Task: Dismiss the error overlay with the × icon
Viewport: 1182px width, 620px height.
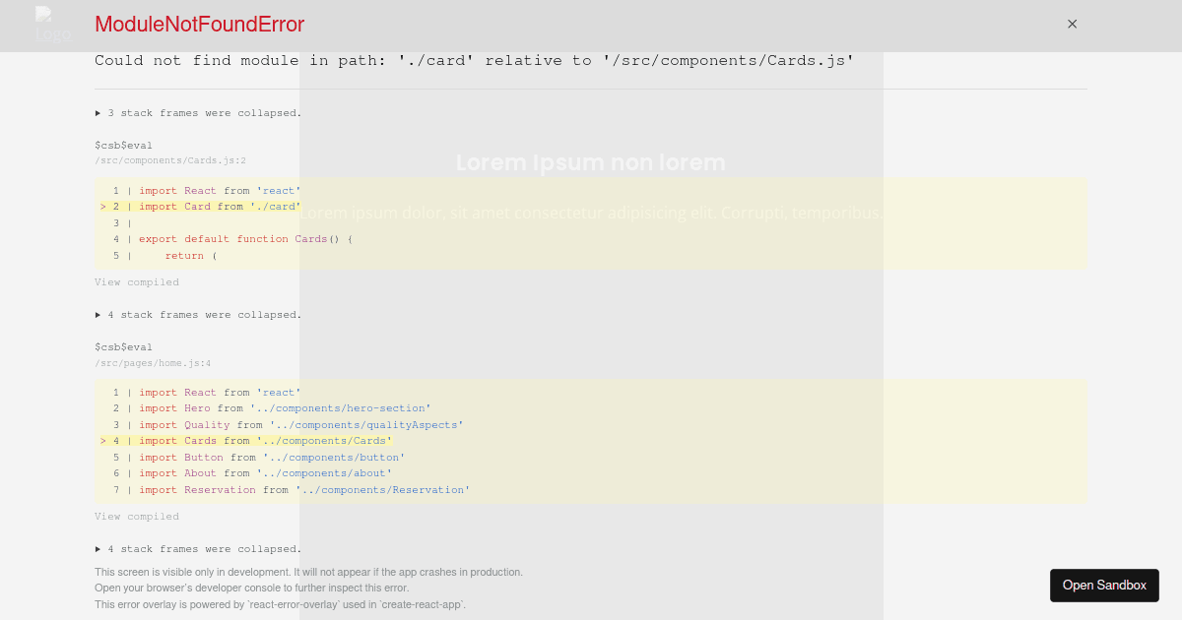Action: (x=1072, y=24)
